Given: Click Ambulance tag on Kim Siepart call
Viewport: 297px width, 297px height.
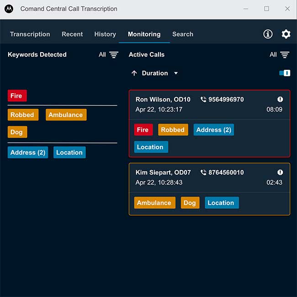Looking at the screenshot, I should [x=155, y=203].
